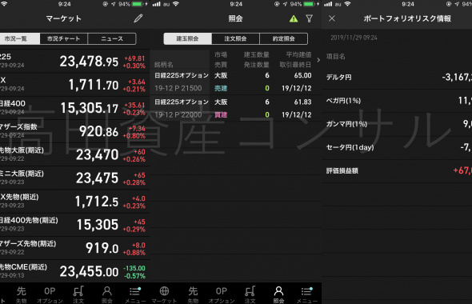Viewport: 472px width, 304px height.
Task: Open the マーケット globe icon in bottom bar
Action: [164, 294]
